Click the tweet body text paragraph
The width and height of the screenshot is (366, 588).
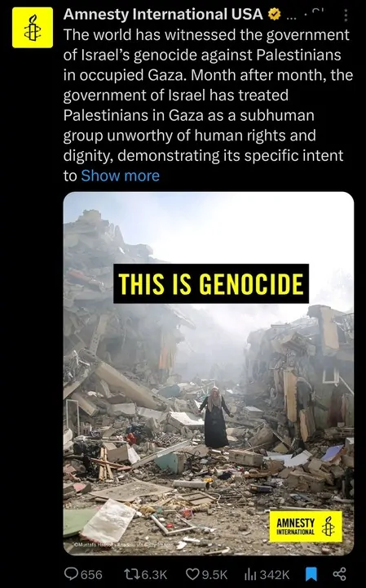(208, 105)
